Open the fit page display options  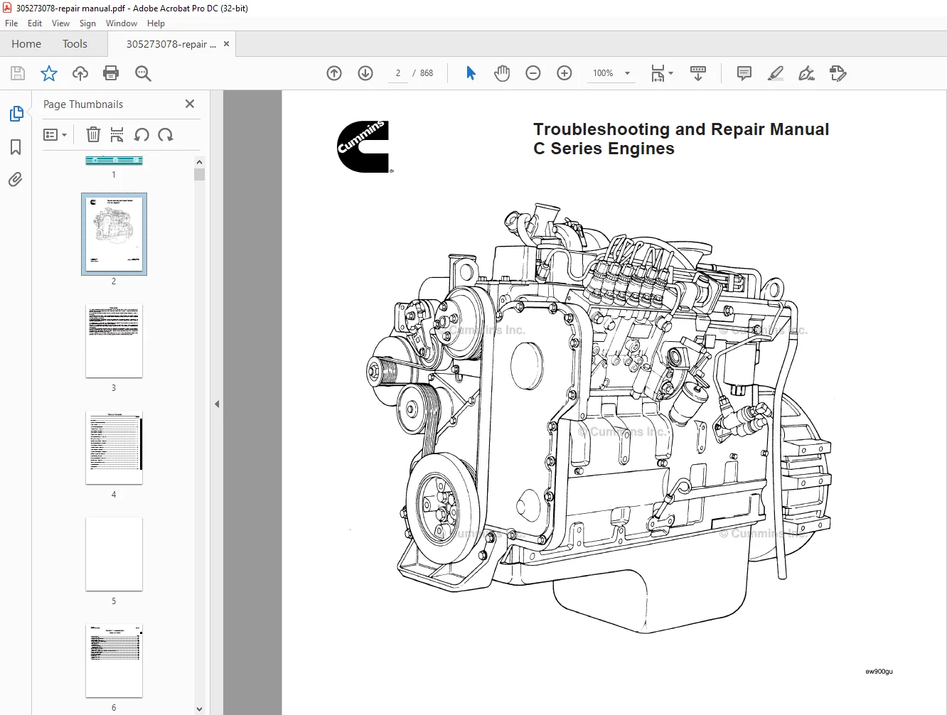[x=662, y=73]
